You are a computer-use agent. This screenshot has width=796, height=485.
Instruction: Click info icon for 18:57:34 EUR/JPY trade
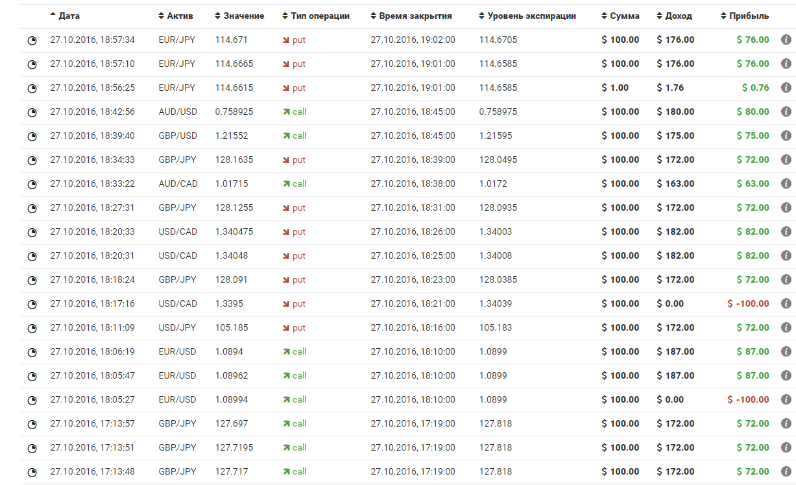pos(786,40)
